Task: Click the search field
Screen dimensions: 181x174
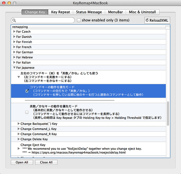Action: 43,20
